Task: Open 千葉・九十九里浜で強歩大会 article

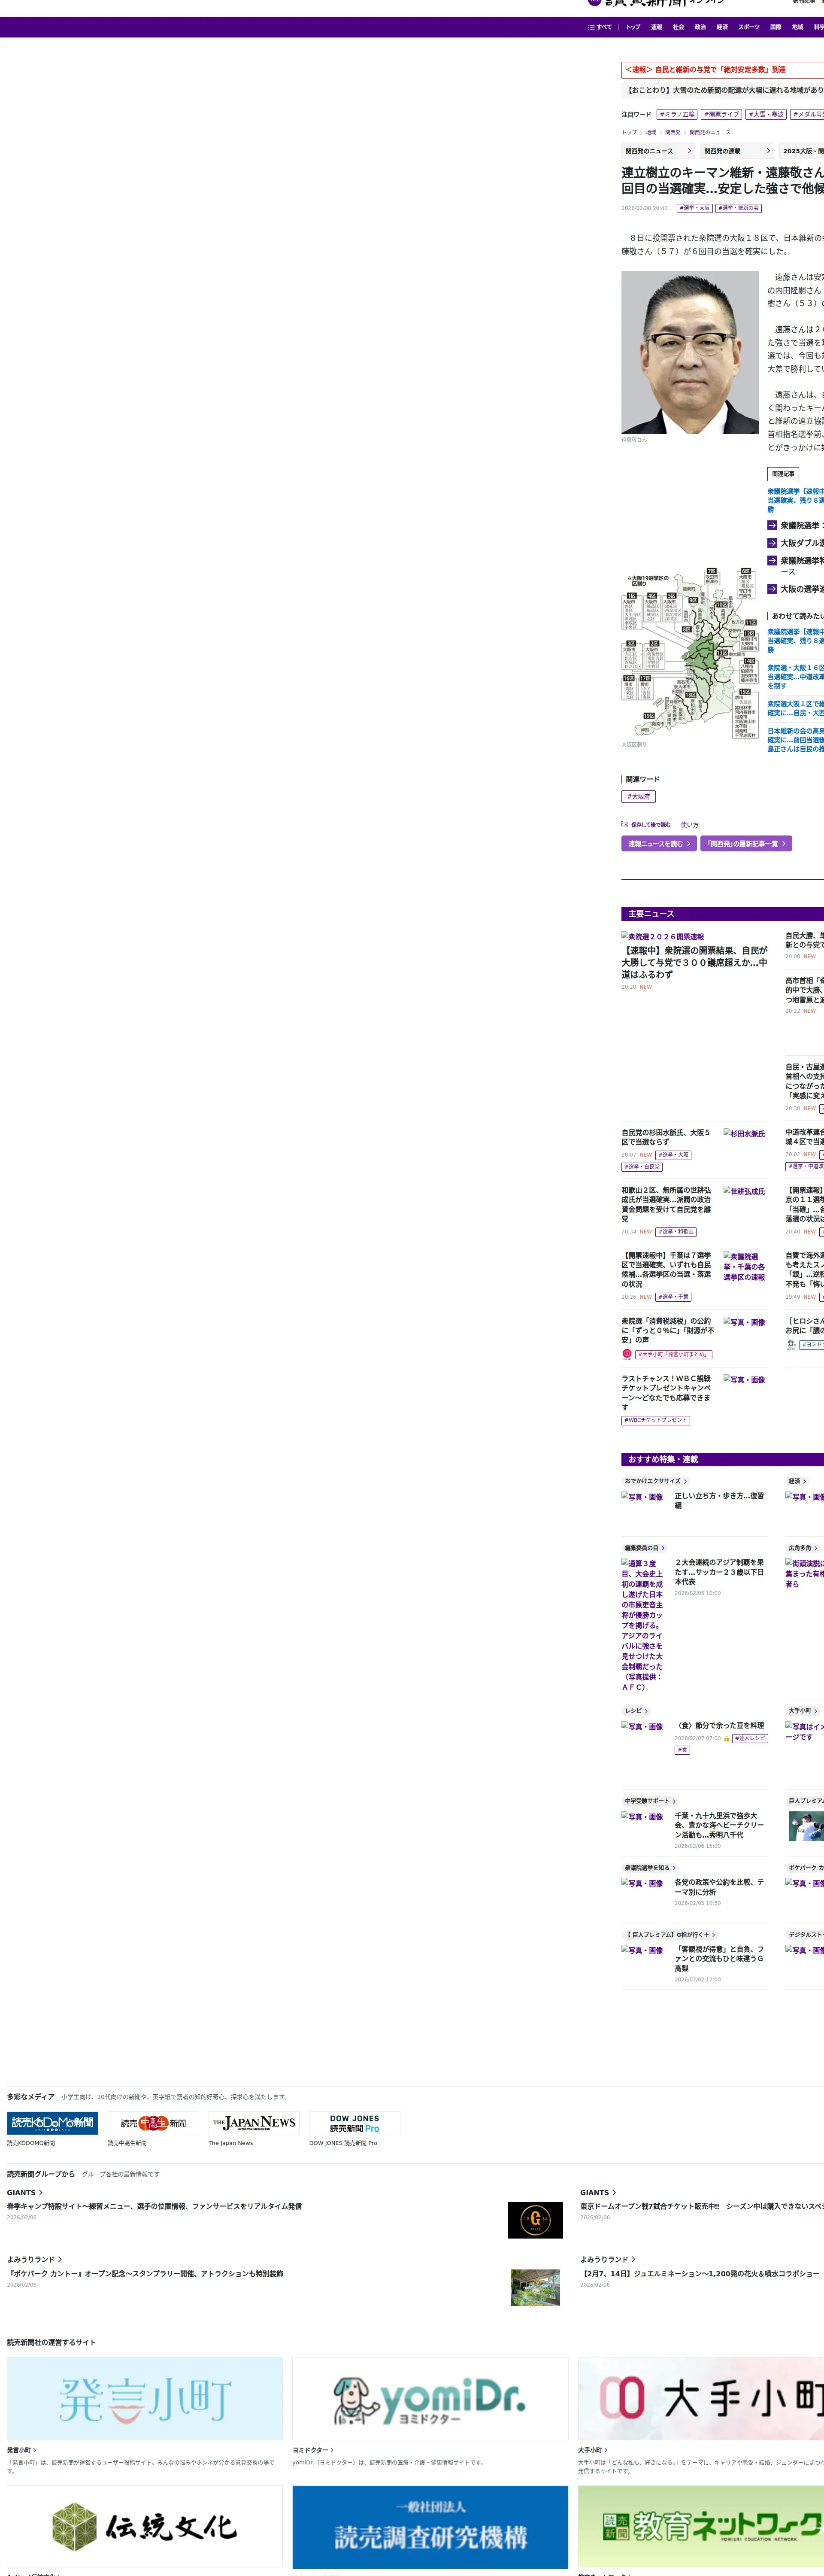Action: coord(719,1825)
